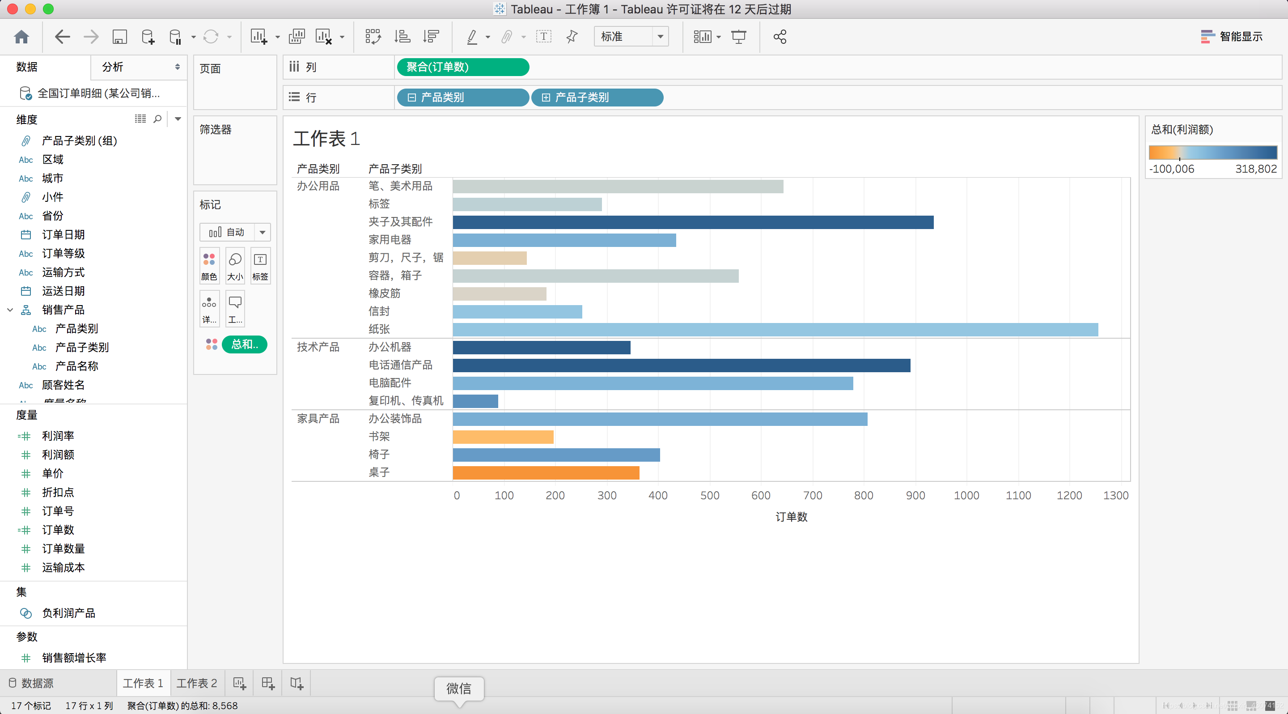Open Show Me smart display panel
This screenshot has width=1288, height=714.
pos(1232,37)
